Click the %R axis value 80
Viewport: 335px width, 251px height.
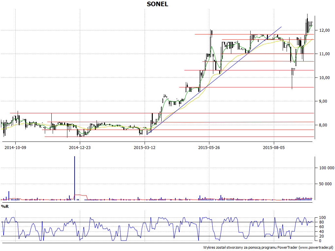[321, 222]
